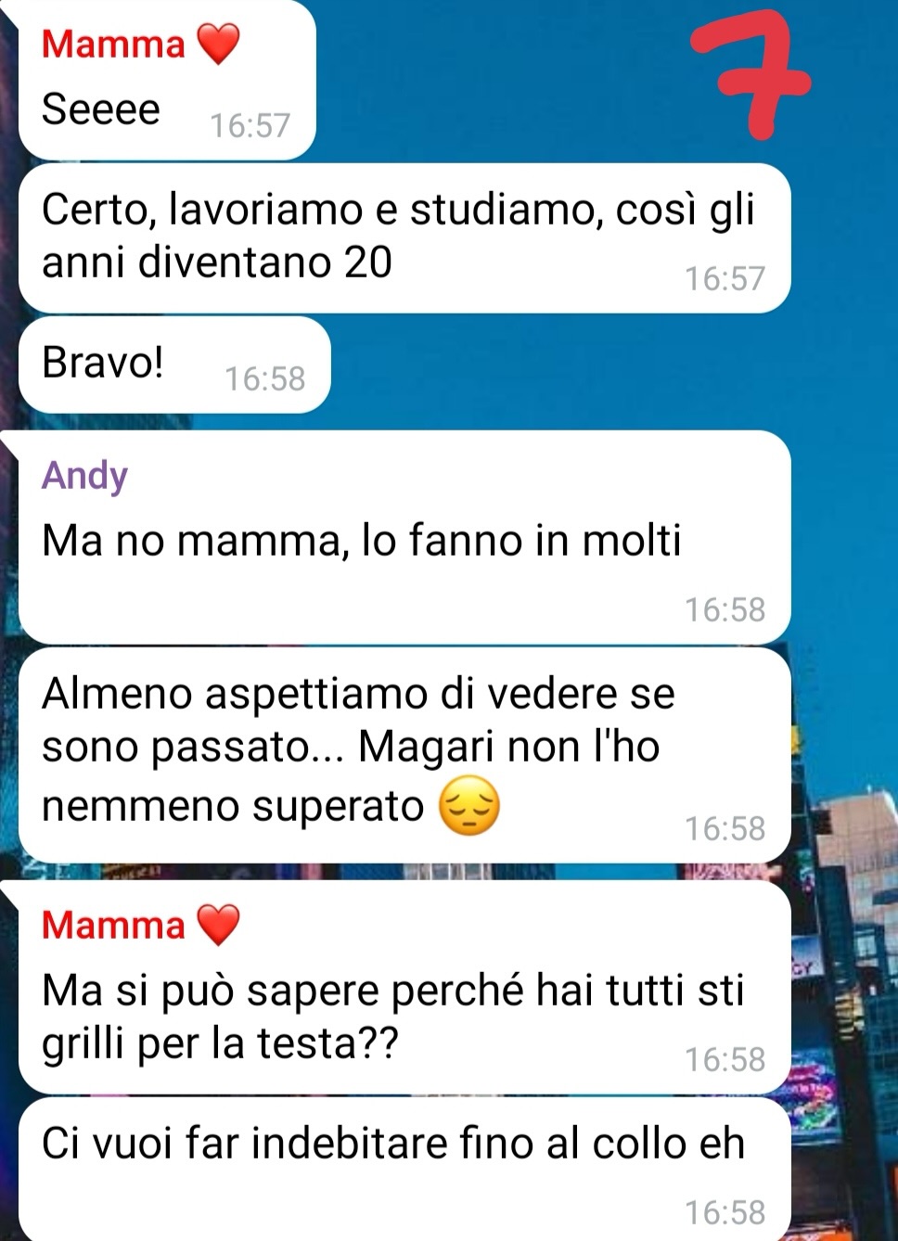Select the 'grilli per la testa??' message
898x1241 pixels.
[404, 988]
